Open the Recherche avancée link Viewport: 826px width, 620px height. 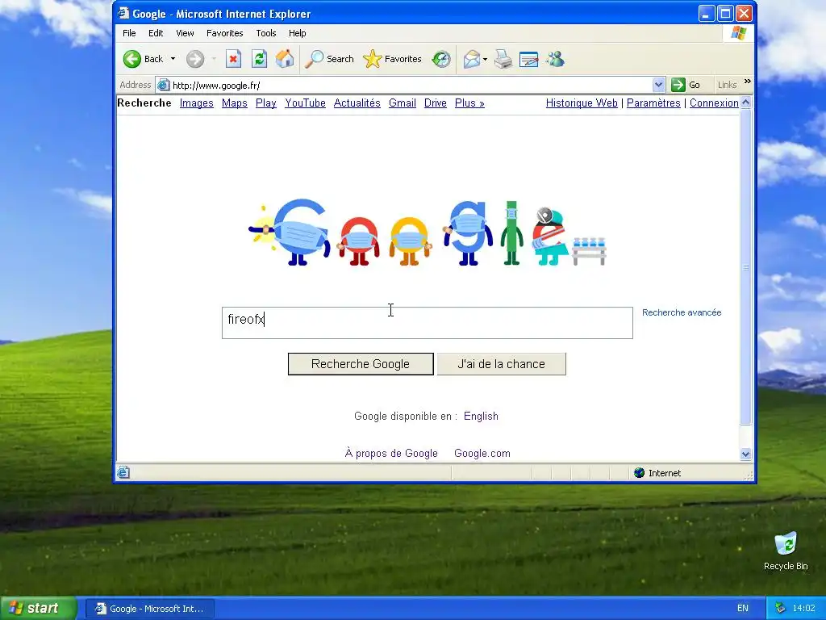click(x=682, y=312)
